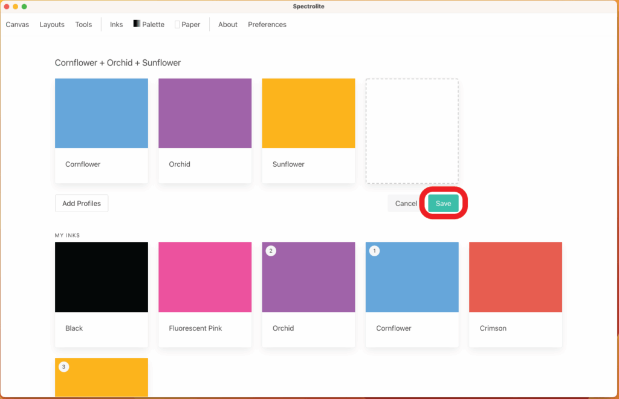Screen dimensions: 619x399
Task: Select the Sunflower card in the palette
Action: pos(308,131)
